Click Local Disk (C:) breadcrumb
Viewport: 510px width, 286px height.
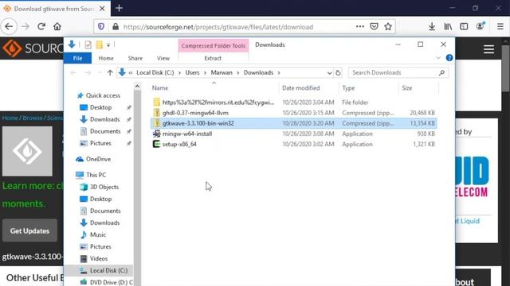(x=155, y=72)
